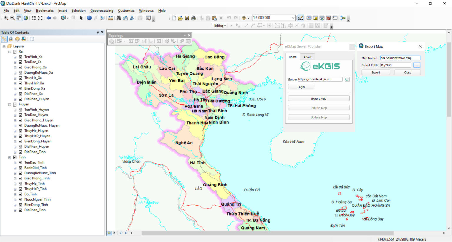
Task: Select the Zoom In tool
Action: [6, 18]
